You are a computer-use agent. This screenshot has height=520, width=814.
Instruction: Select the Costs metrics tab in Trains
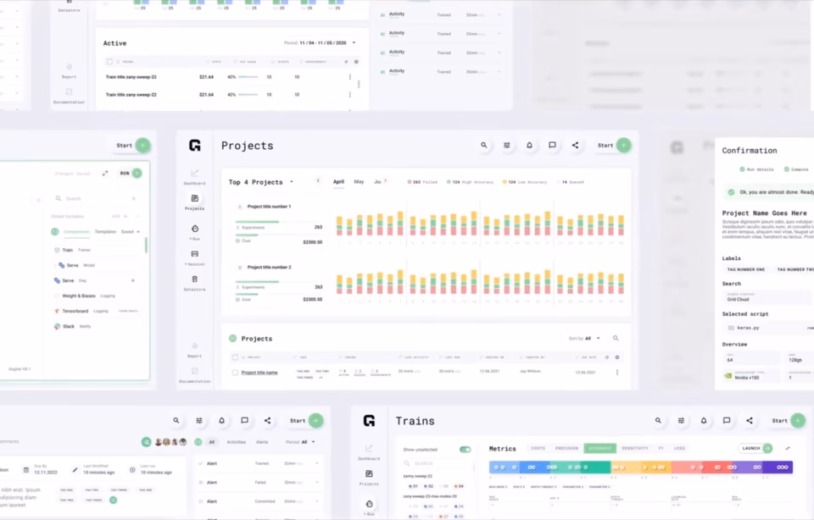point(538,448)
